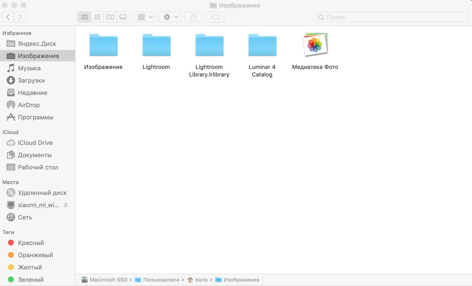
Task: Click the Теги sidebar section header
Action: tap(8, 232)
